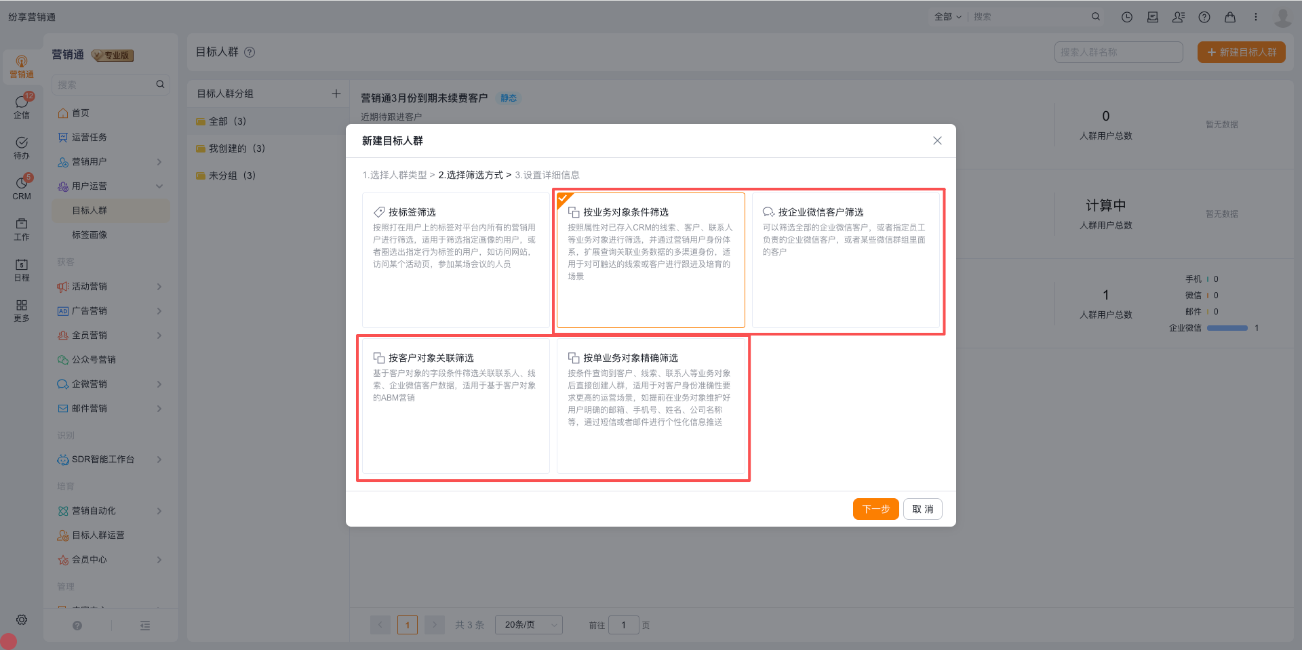The image size is (1302, 650).
Task: Go to previous page arrow in pagination
Action: [x=380, y=625]
